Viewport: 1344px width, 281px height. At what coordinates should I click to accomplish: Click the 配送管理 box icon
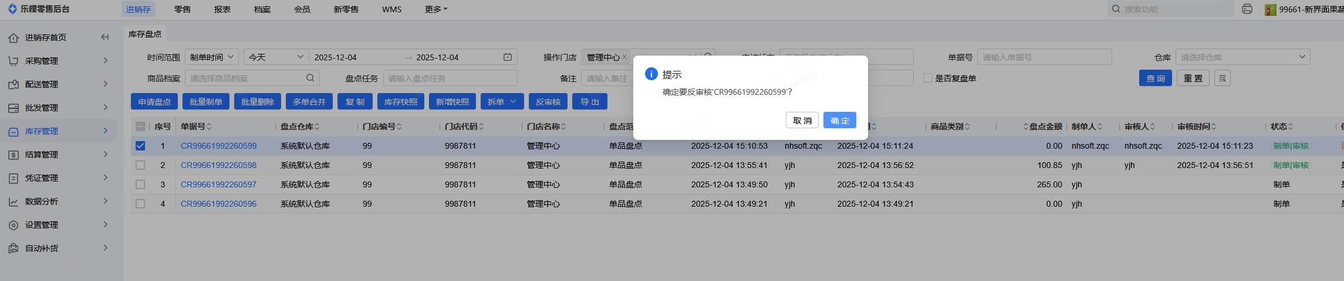click(13, 84)
